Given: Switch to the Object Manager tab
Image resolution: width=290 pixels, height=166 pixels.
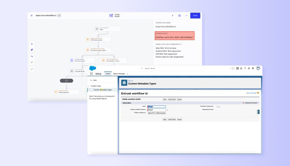Looking at the screenshot, I should click(119, 73).
